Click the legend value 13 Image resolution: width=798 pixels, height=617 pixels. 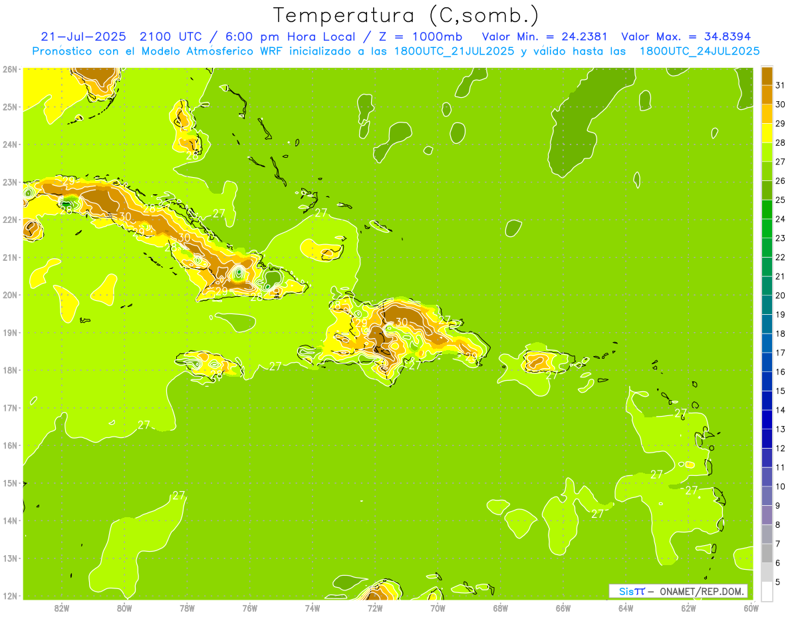point(781,429)
